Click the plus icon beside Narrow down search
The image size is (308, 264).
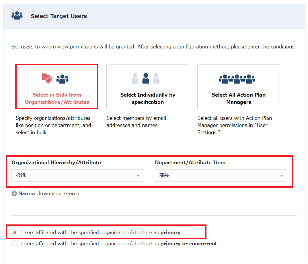pos(14,194)
